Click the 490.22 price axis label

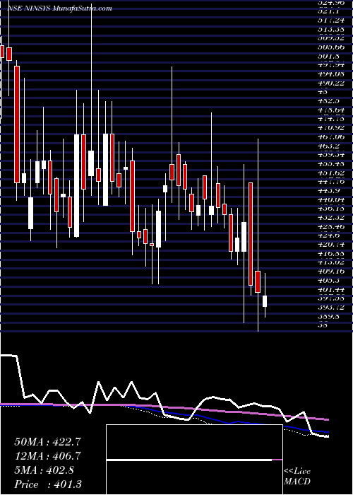330,83
